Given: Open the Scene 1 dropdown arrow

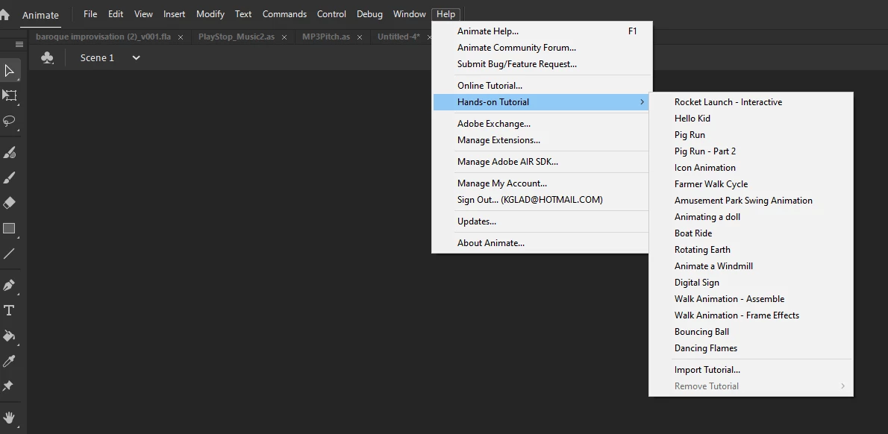Looking at the screenshot, I should coord(136,57).
